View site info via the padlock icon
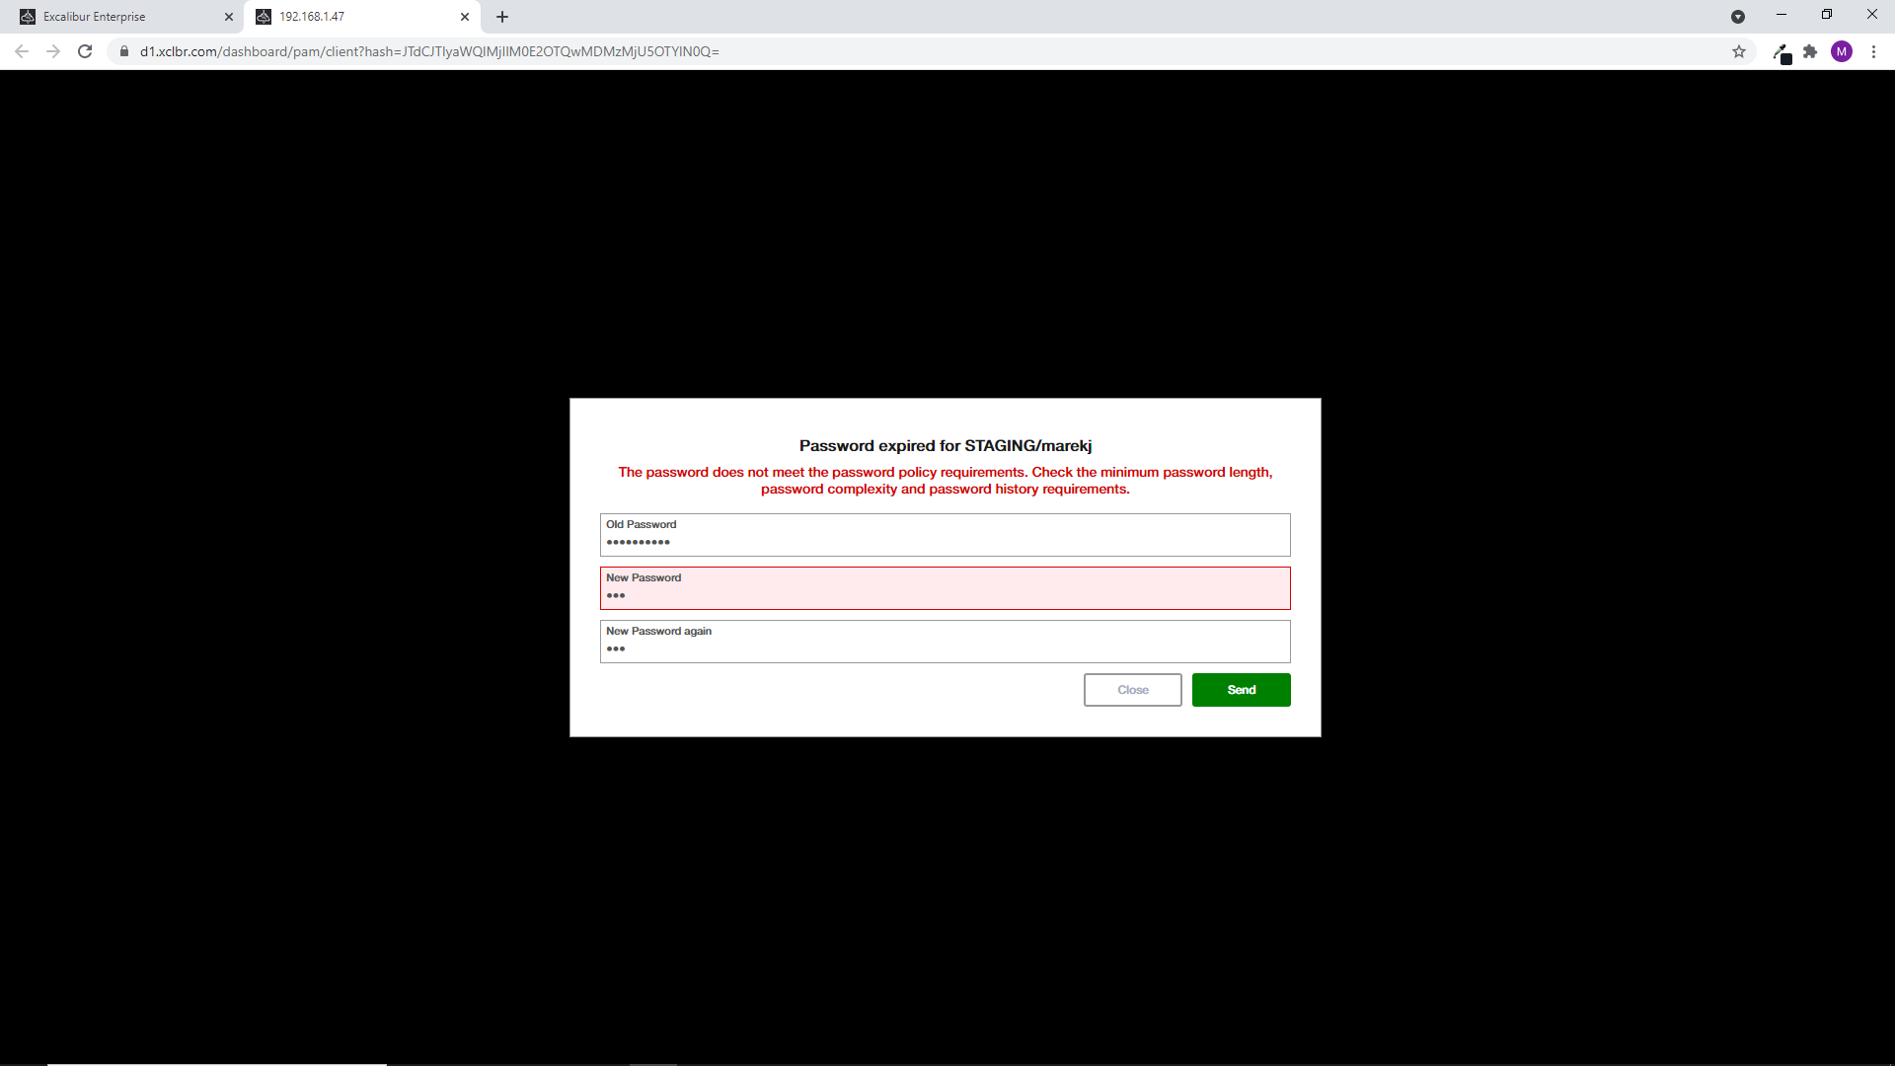 [124, 51]
